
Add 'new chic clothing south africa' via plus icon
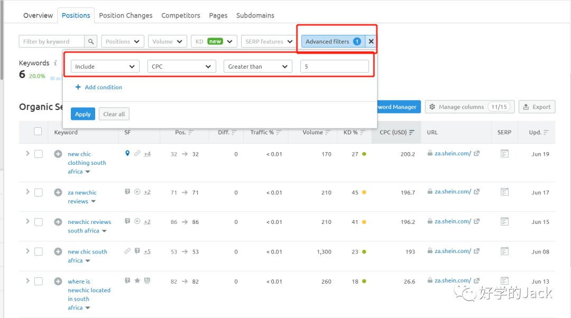58,154
